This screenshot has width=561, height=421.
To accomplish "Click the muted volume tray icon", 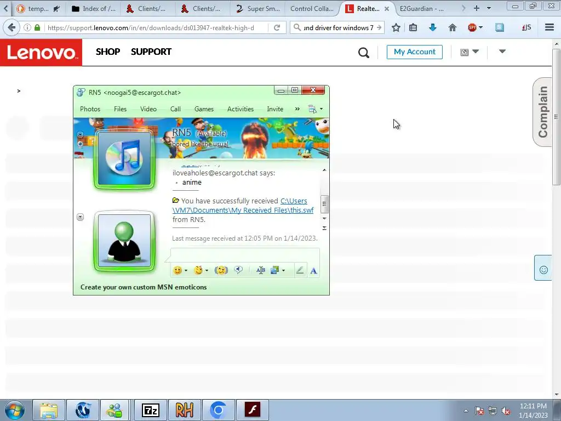I will pos(506,411).
